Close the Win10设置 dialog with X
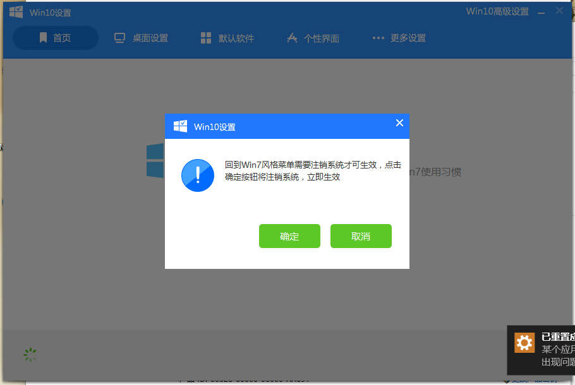Screen dimensions: 575x385 [x=399, y=122]
